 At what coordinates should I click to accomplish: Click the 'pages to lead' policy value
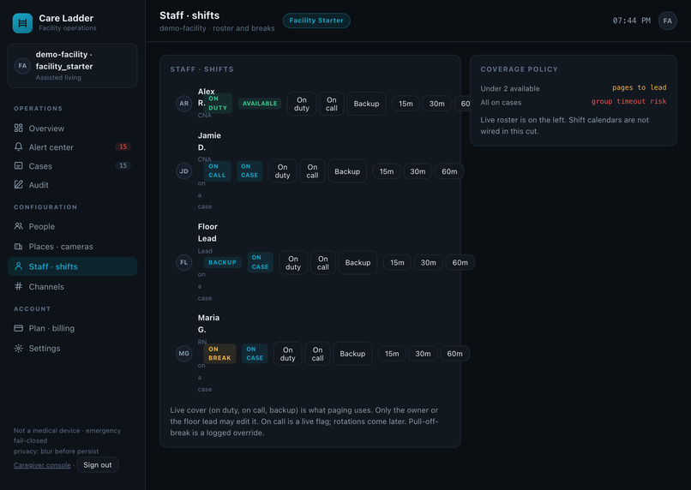(639, 87)
